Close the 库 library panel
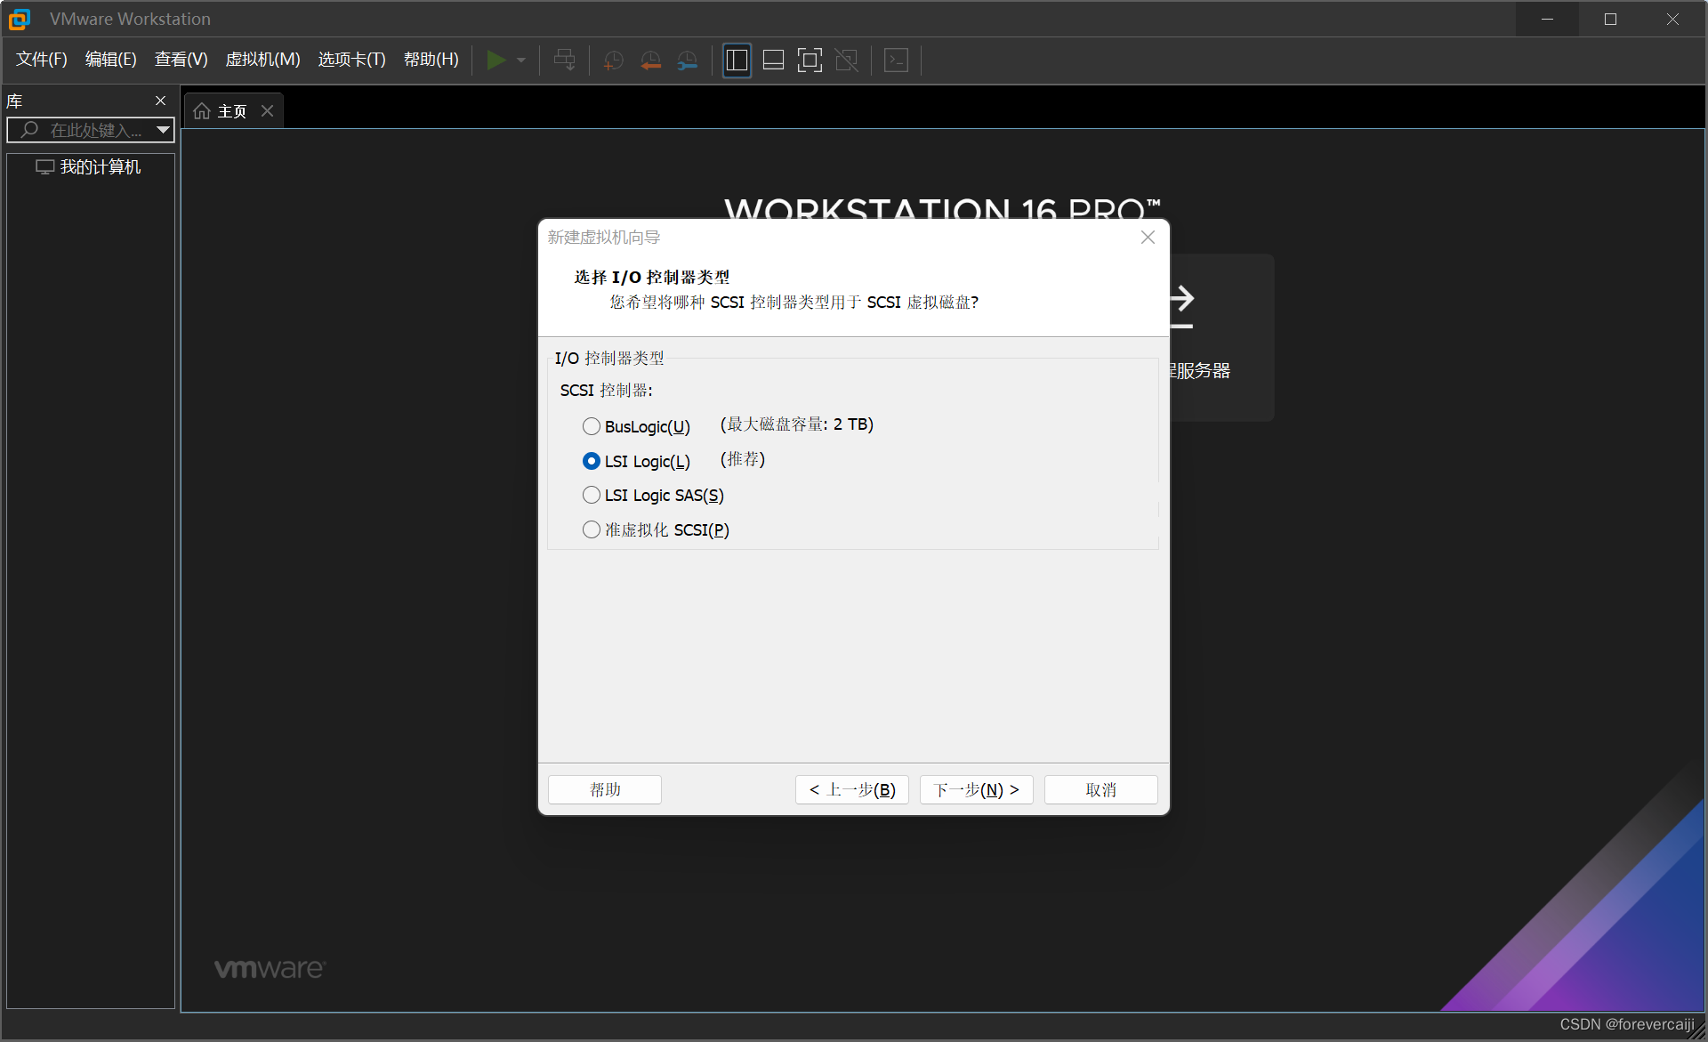1708x1042 pixels. [x=161, y=101]
